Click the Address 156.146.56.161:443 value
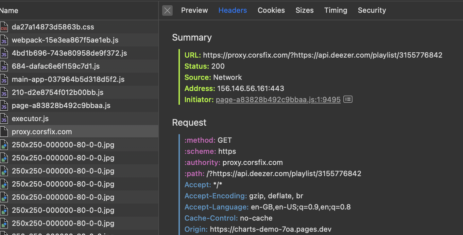Screen dimensions: 463x235 tap(250, 88)
